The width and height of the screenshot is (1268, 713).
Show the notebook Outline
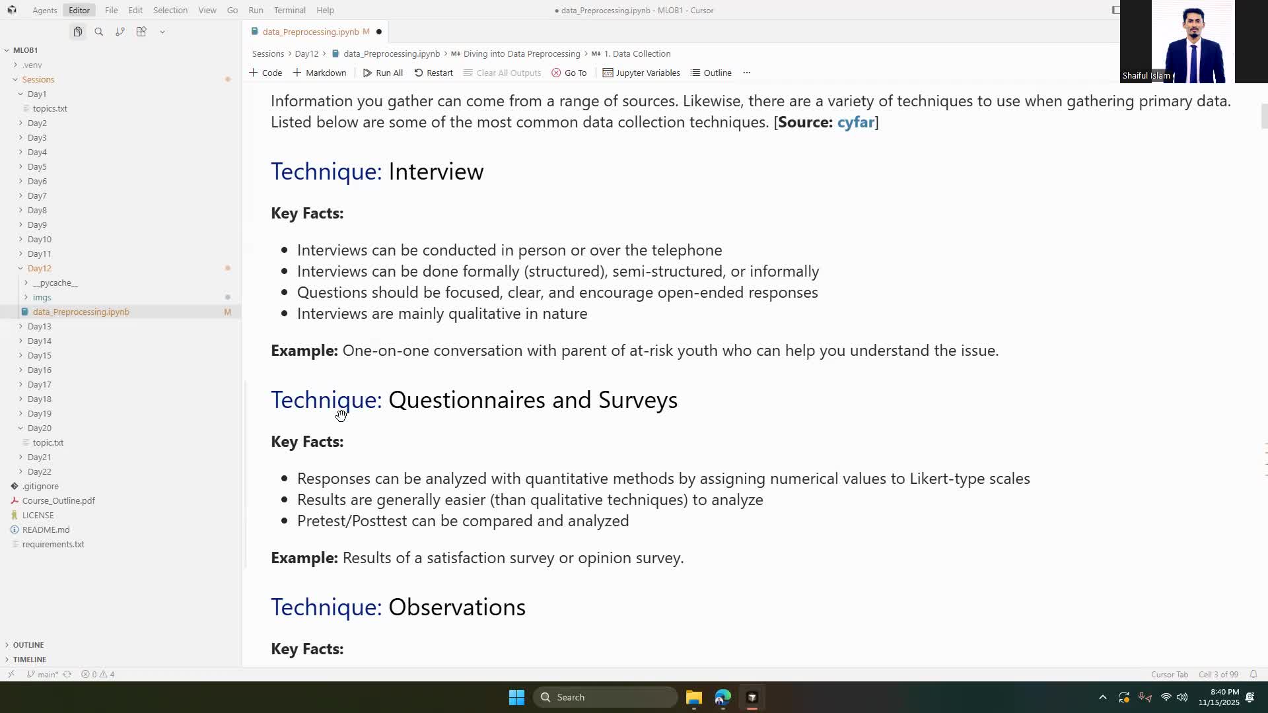(x=711, y=73)
